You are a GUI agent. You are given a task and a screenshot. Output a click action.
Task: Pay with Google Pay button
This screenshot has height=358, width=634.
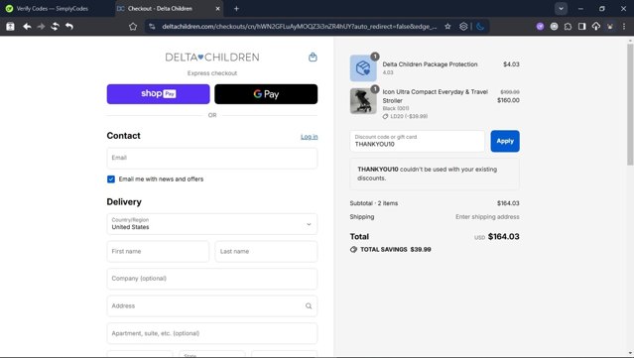point(266,94)
